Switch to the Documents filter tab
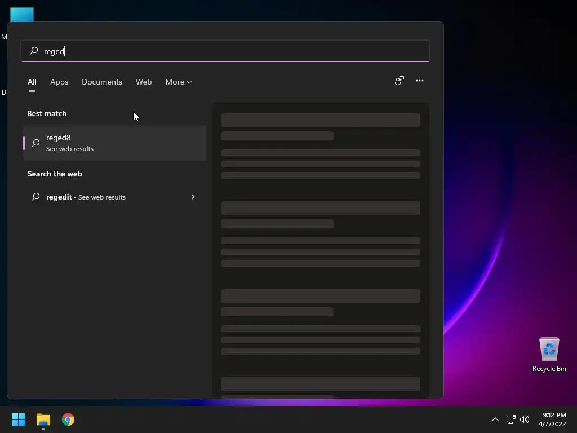Screen dimensions: 577x433 click(102, 82)
